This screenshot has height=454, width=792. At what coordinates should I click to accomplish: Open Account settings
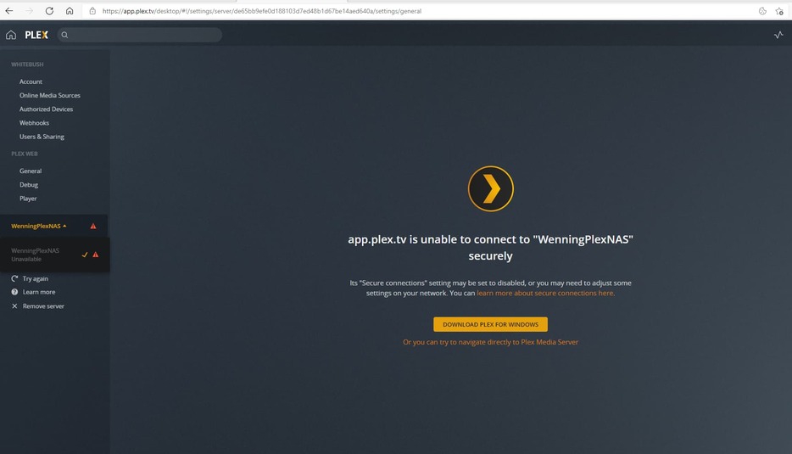tap(31, 81)
